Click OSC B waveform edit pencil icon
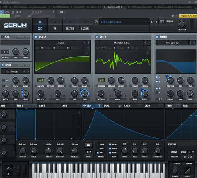The width and height of the screenshot is (197, 178). 148,53
